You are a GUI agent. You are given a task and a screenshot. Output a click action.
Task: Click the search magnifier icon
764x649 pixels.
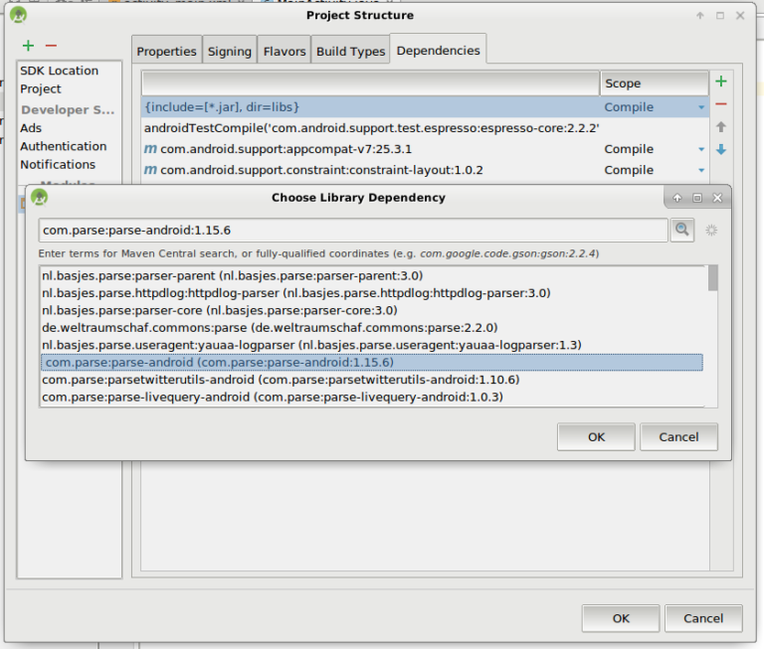point(681,230)
